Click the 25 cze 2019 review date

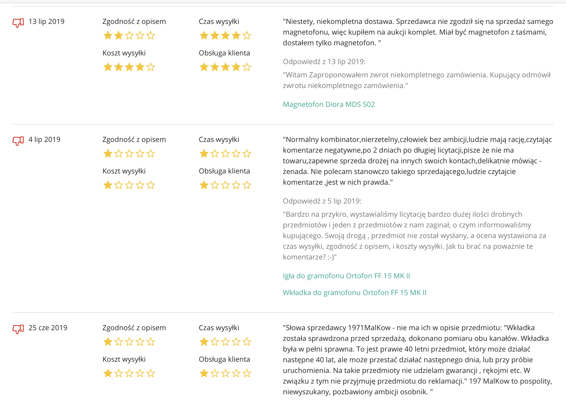coord(48,328)
